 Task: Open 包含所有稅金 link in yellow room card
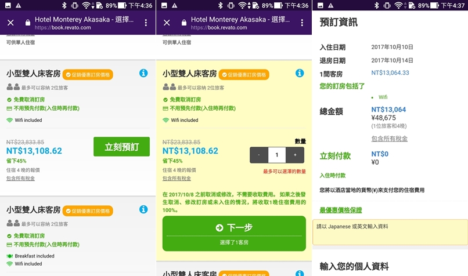177,178
